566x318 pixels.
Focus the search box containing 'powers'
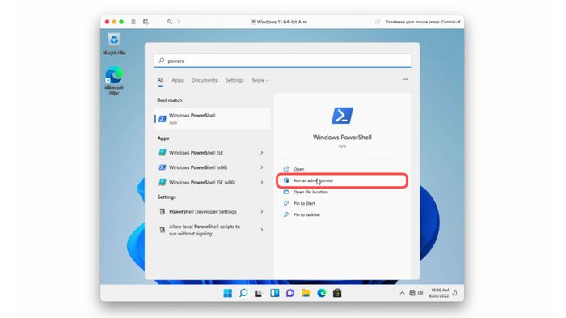click(x=282, y=61)
